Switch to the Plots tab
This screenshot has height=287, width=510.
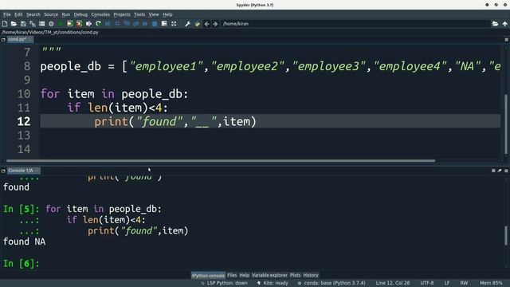296,275
